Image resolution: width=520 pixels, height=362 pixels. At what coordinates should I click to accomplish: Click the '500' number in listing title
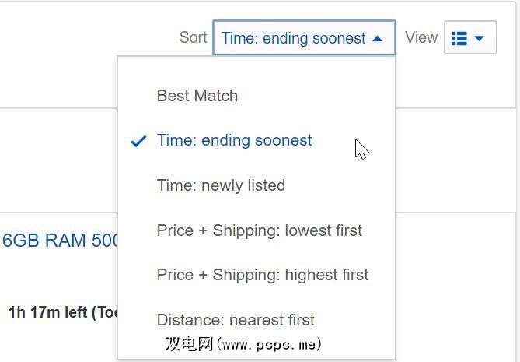click(x=103, y=240)
